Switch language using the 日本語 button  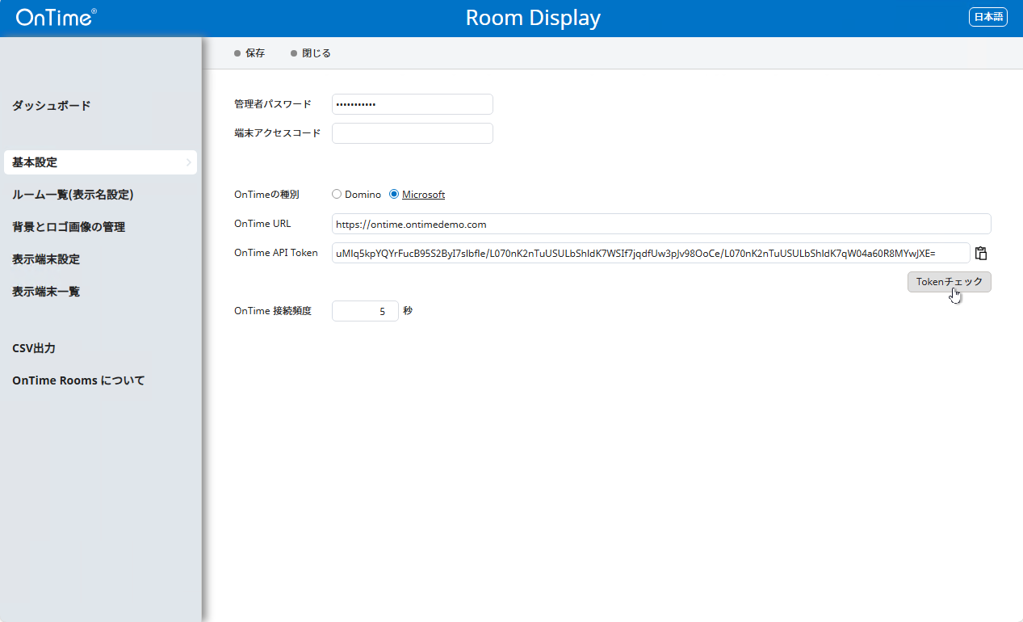pos(987,17)
